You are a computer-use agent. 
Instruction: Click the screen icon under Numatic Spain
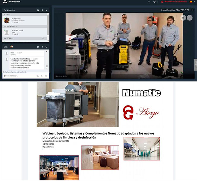(x=12, y=34)
